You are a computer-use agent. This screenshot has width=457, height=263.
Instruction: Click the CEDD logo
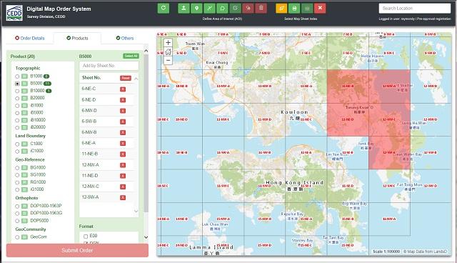click(x=14, y=13)
